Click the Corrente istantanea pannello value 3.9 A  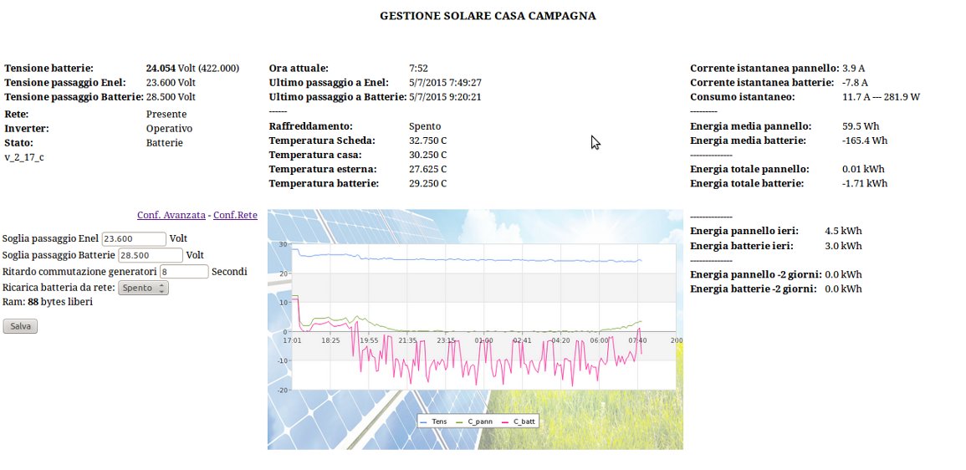point(854,69)
